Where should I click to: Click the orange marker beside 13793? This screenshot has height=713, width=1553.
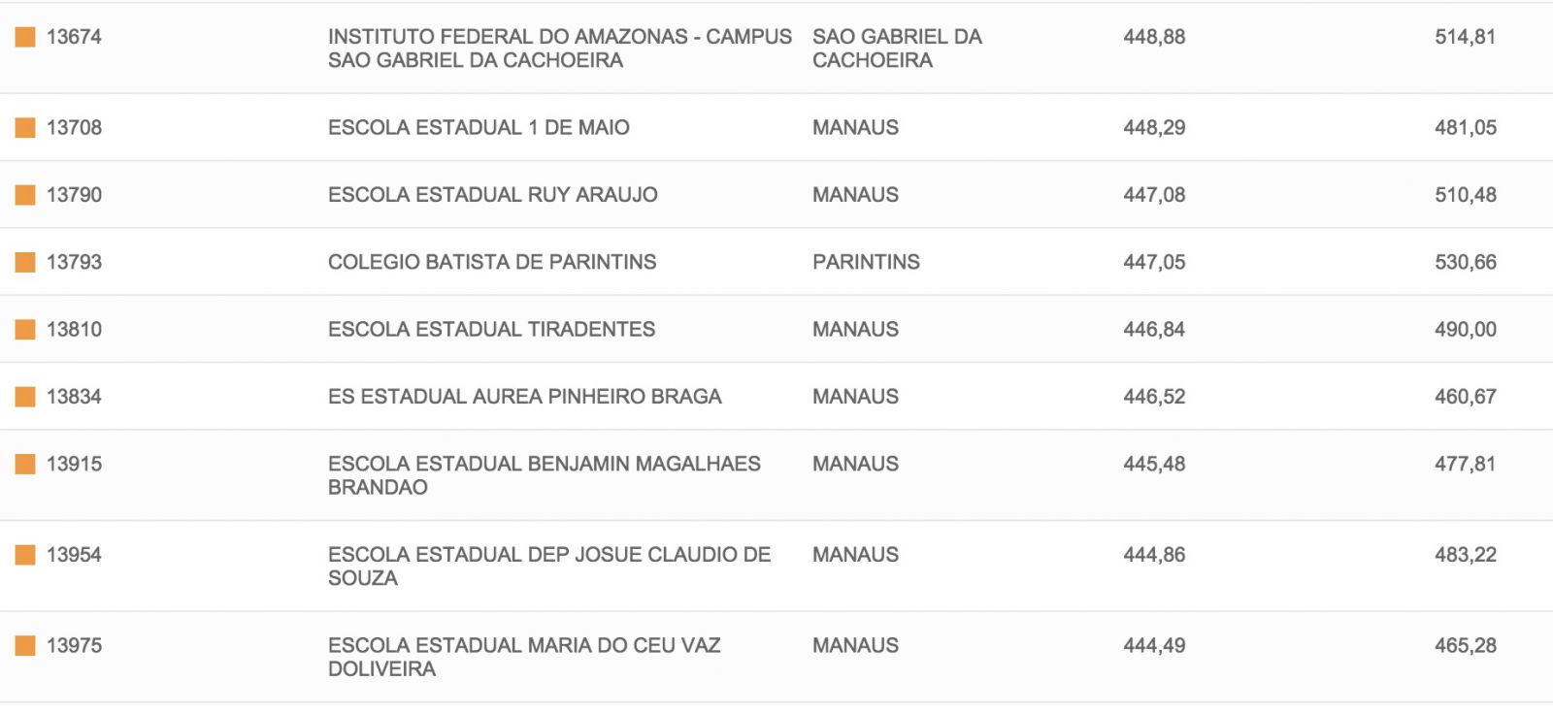point(25,262)
